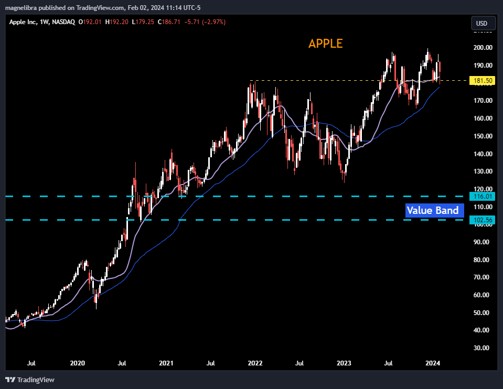Click the Apple Inc symbol title

click(23, 22)
